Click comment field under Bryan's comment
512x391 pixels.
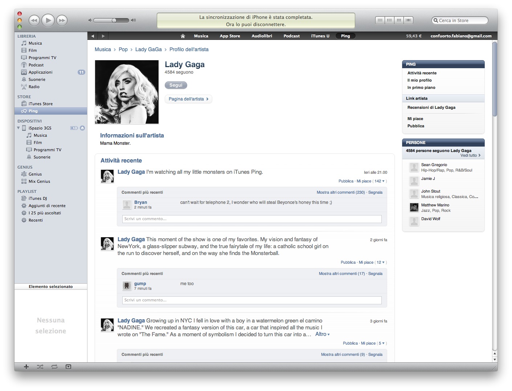pos(252,219)
